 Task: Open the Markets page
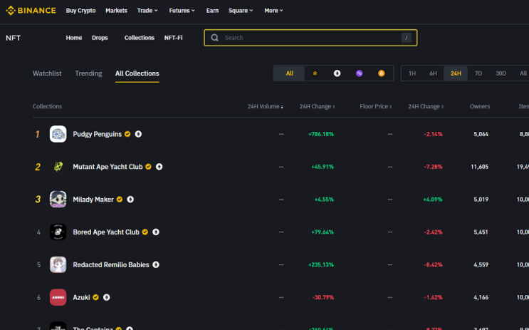coord(116,11)
